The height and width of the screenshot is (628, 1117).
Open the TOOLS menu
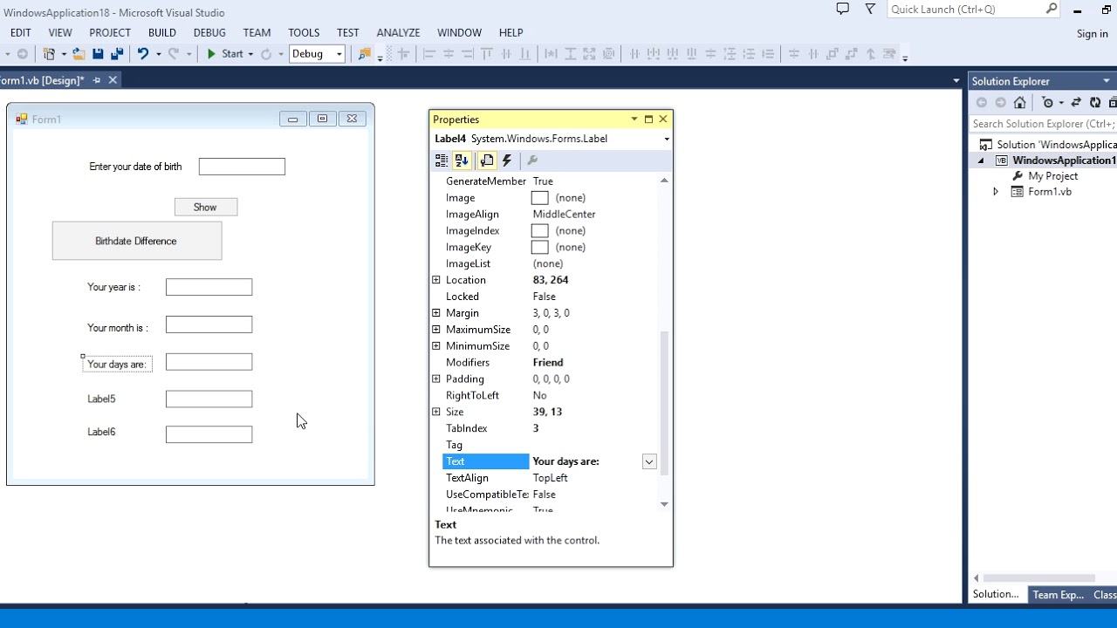tap(304, 32)
